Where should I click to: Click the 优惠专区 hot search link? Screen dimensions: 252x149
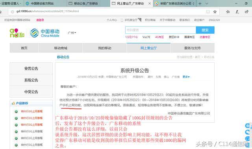point(205,37)
